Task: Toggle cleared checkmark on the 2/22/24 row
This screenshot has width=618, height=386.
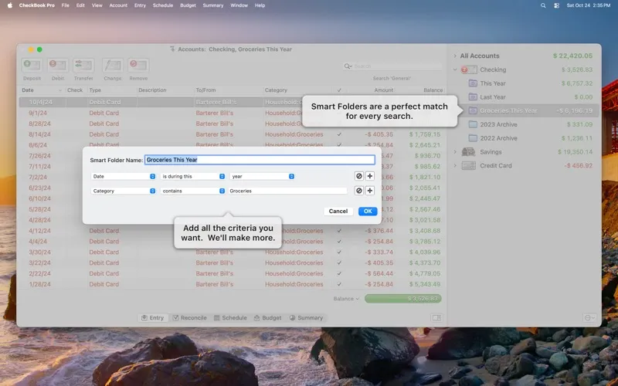Action: (339, 273)
